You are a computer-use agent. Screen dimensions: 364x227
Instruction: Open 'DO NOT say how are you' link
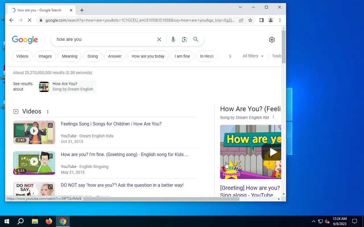[122, 185]
